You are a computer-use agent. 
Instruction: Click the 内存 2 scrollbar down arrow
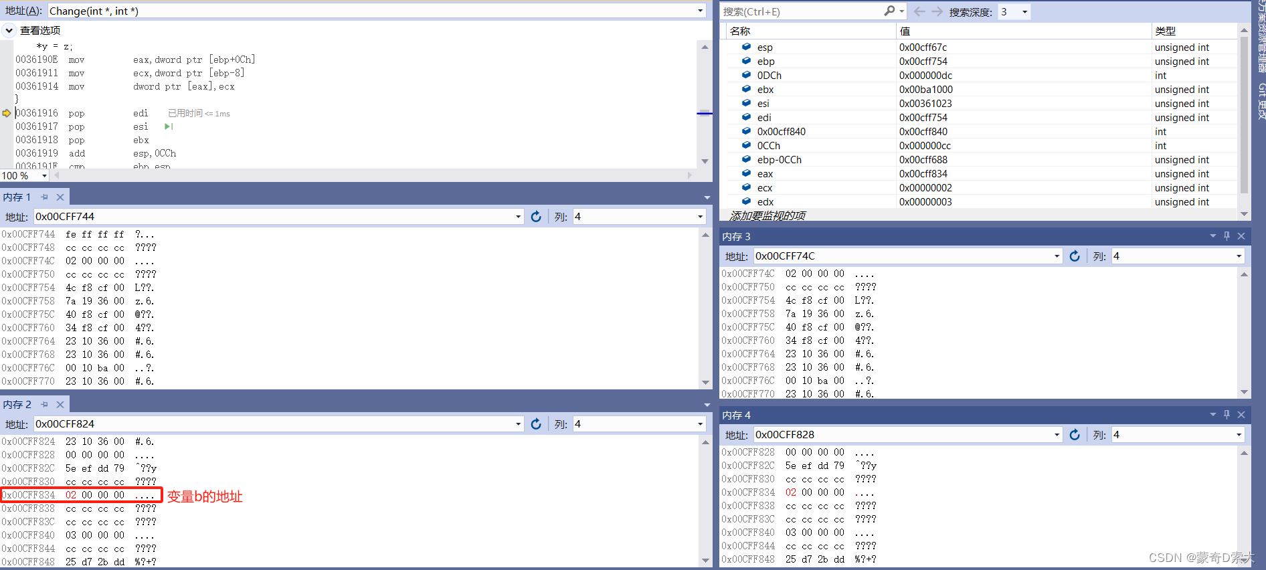click(x=705, y=561)
